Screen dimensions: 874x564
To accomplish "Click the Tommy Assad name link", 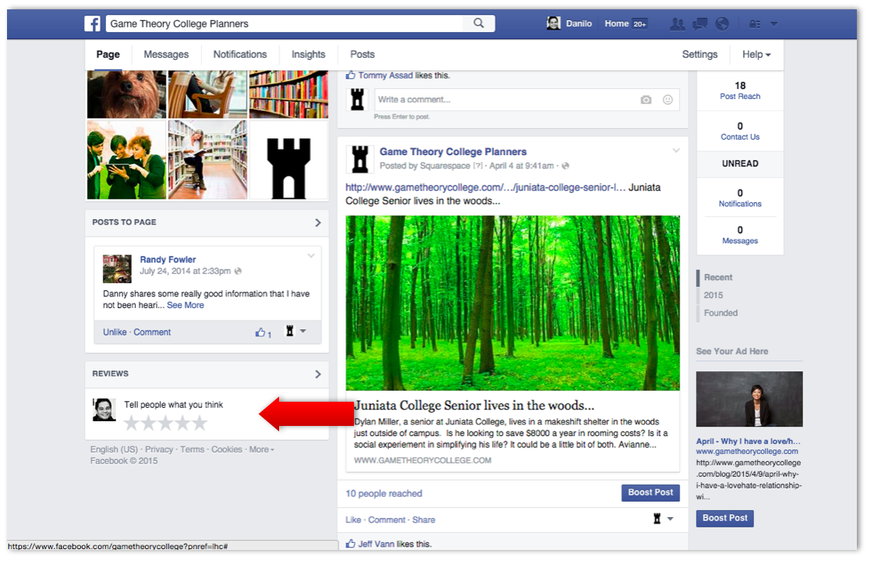I will pos(385,76).
